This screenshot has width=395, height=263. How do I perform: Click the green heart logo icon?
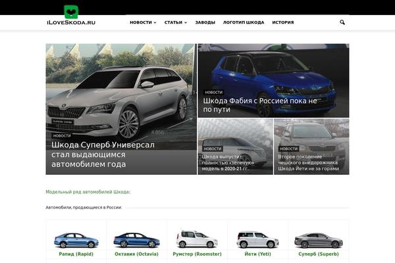point(71,12)
